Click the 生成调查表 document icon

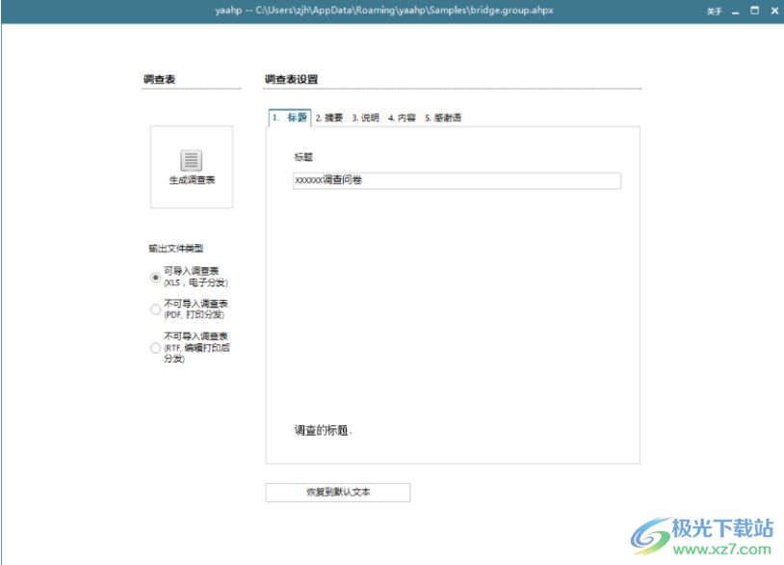[191, 161]
